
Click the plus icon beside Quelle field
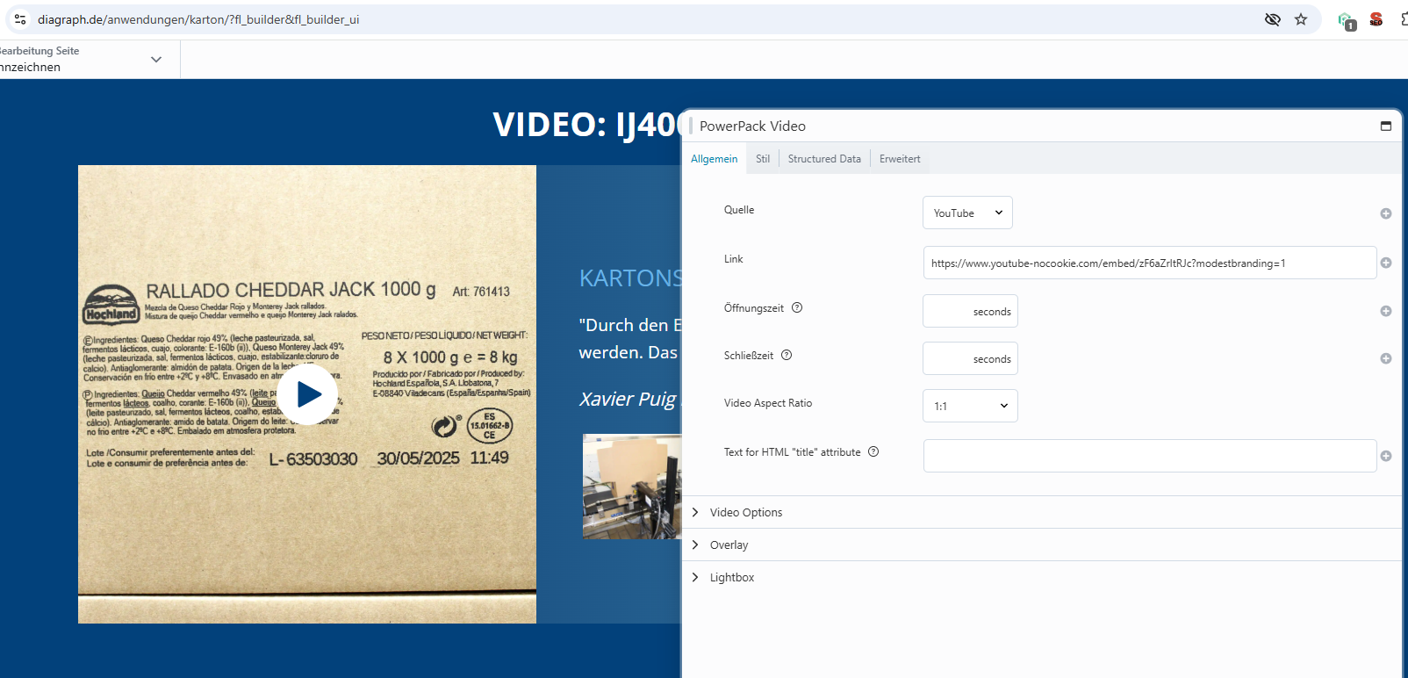[1386, 213]
